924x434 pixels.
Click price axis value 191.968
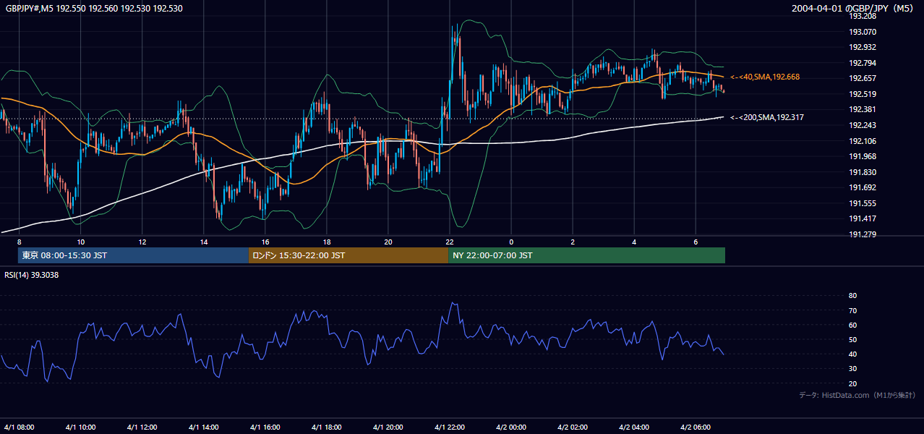pos(862,156)
